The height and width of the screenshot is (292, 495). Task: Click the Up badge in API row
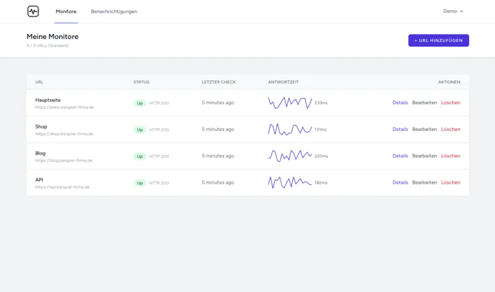pos(140,182)
